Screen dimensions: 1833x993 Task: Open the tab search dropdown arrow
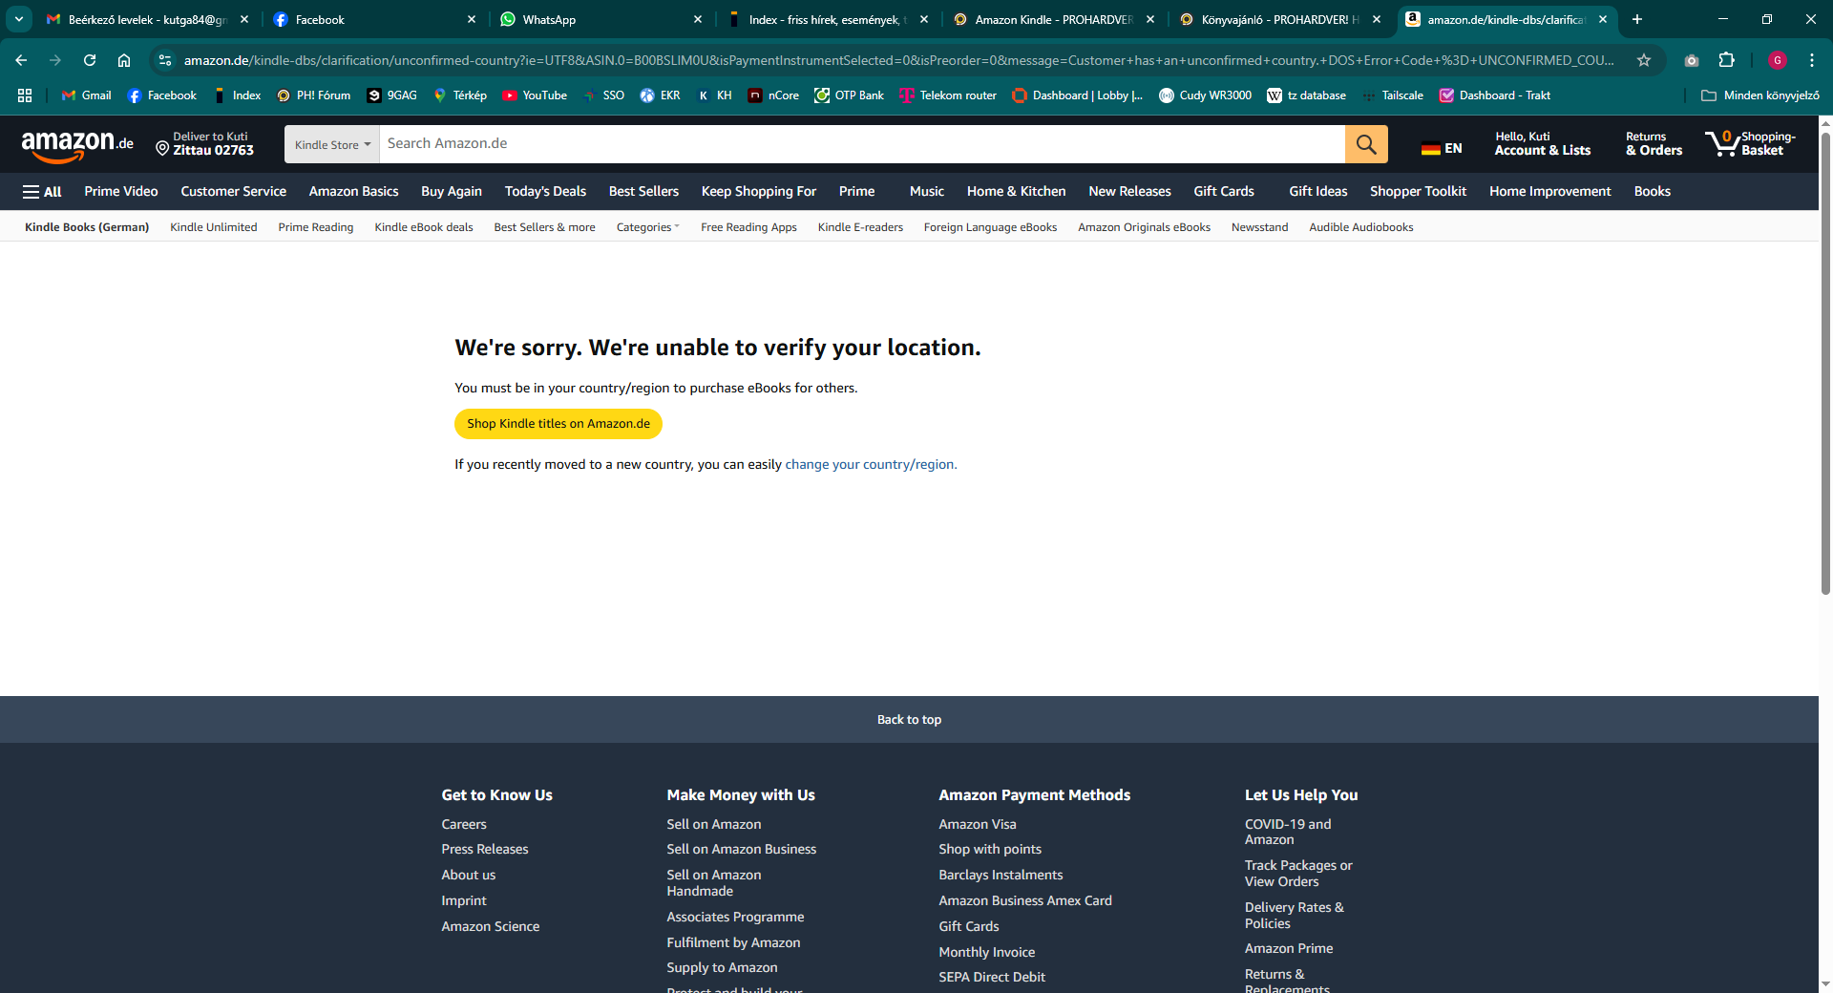tap(18, 19)
